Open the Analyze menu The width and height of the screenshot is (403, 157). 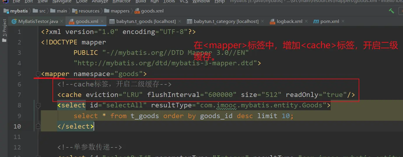point(100,1)
